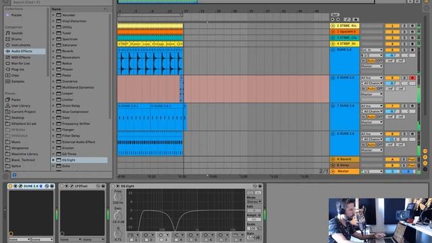This screenshot has width=432, height=243.
Task: Toggle the EQ Eight device on/off
Action: coord(113,186)
